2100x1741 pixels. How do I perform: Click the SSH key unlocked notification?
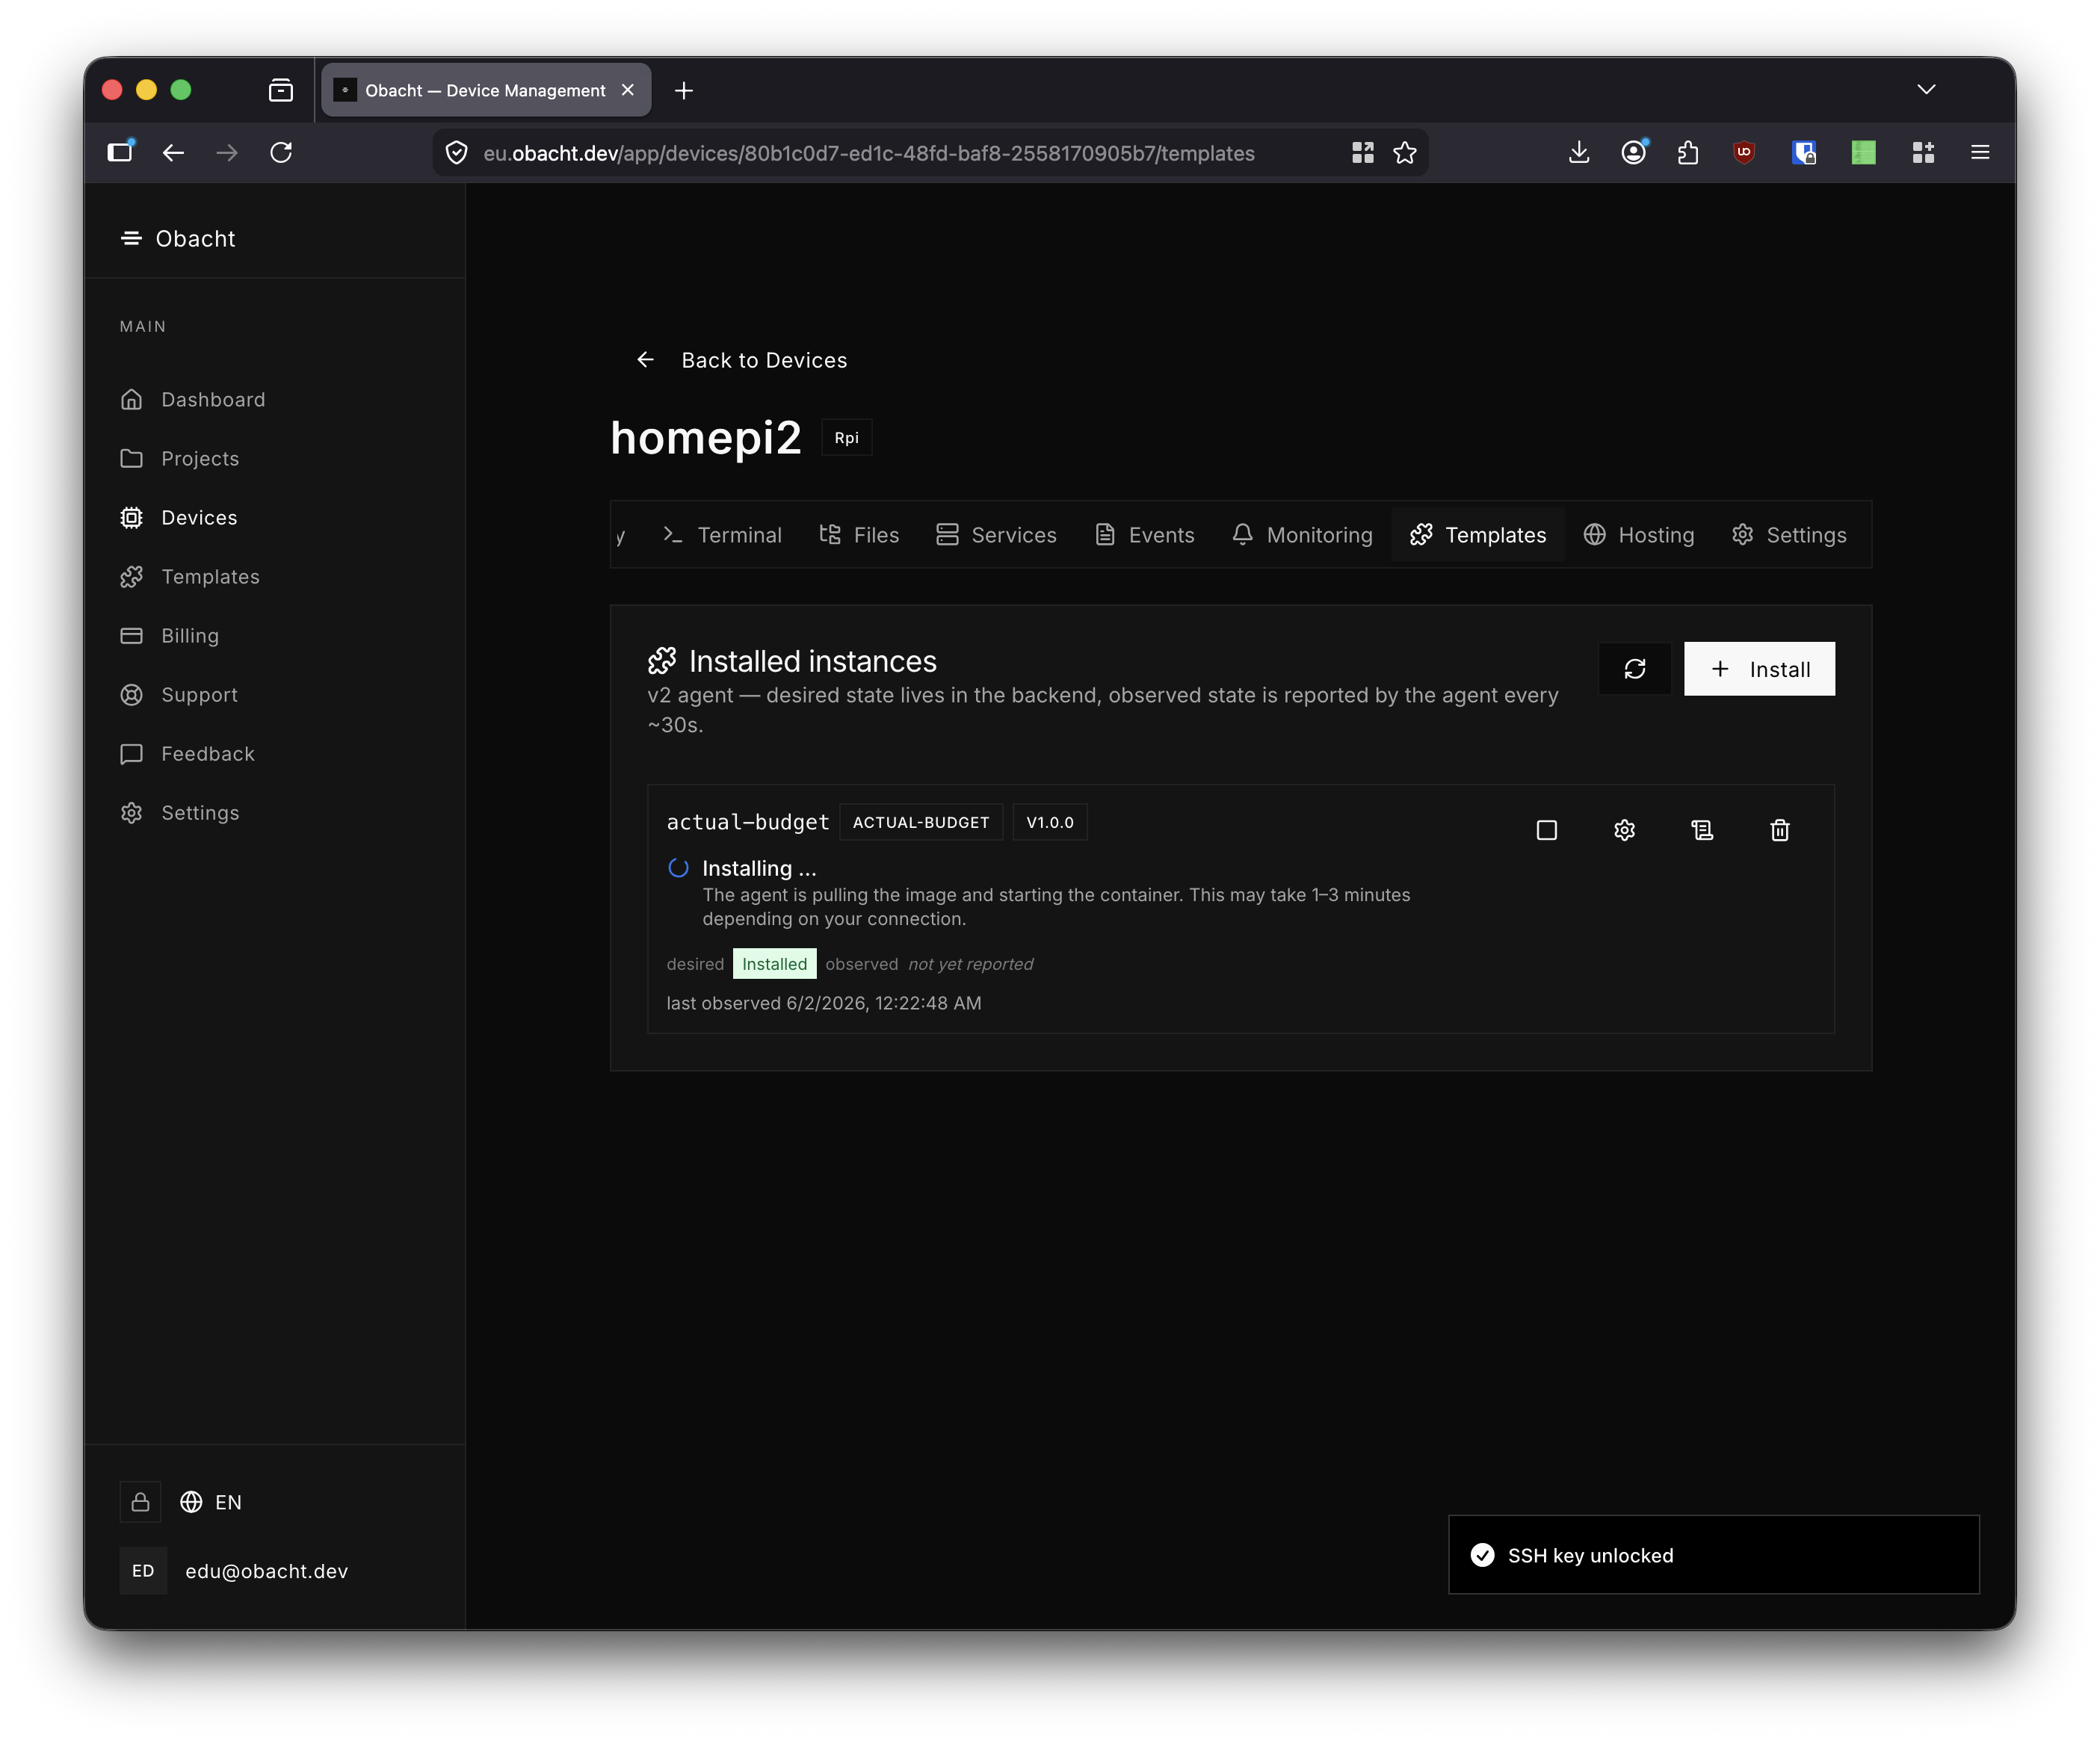(1713, 1555)
